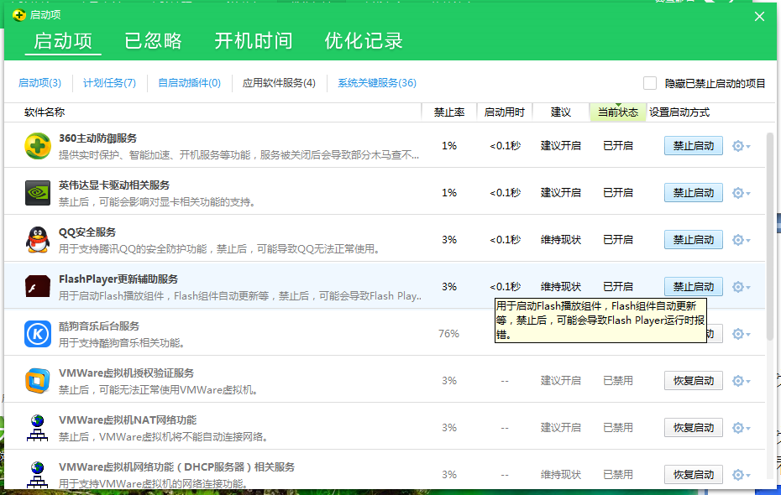Click the FlashPlayer更新辅助服务 icon
The image size is (781, 495).
point(38,287)
